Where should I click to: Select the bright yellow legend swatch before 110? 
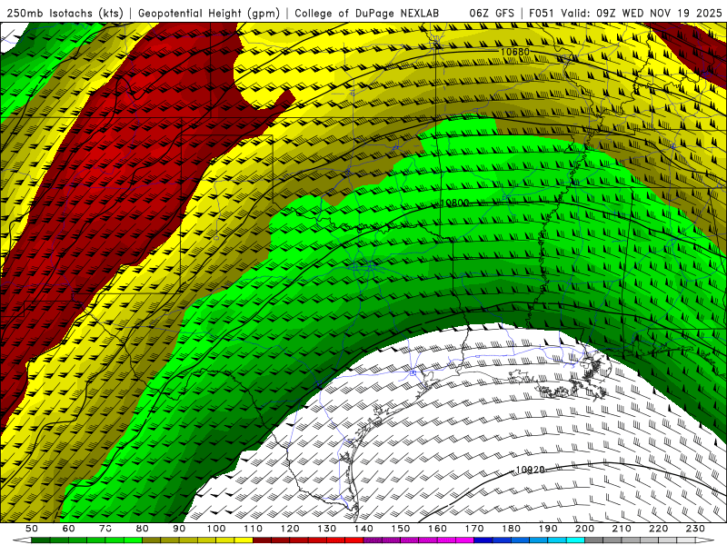point(244,540)
